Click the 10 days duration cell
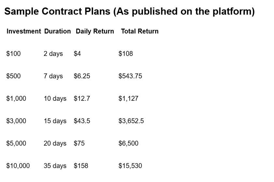The image size is (274, 182). (55, 99)
